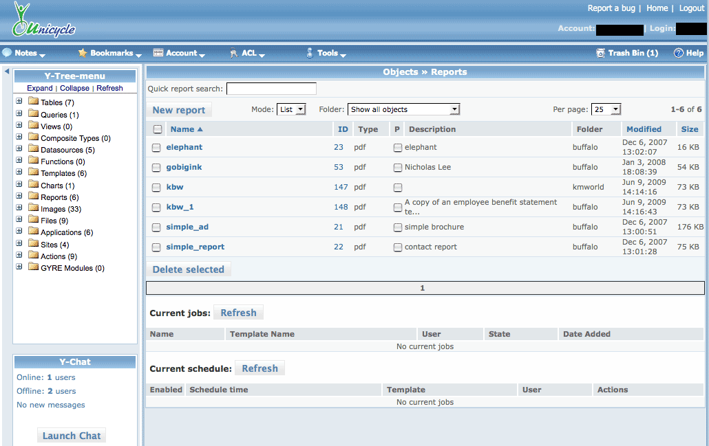
Task: Open the Notes menu
Action: click(25, 53)
